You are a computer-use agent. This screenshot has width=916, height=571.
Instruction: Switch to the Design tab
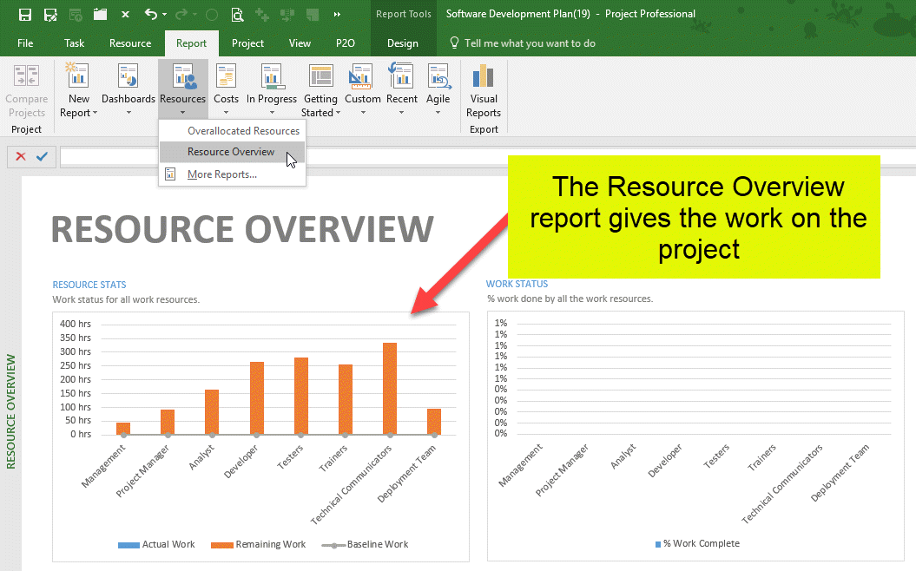click(x=402, y=43)
